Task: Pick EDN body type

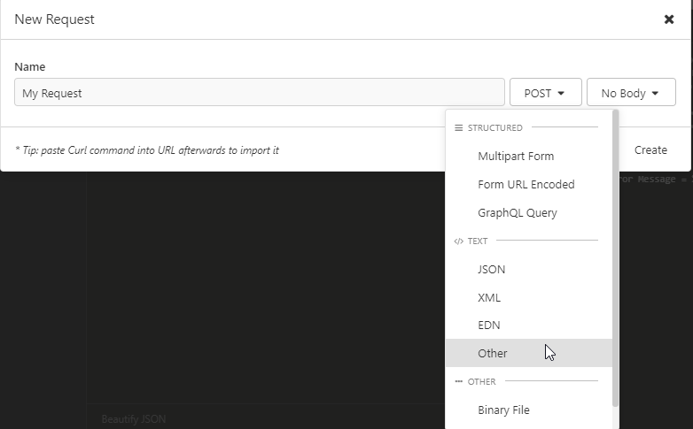Action: [528, 326]
